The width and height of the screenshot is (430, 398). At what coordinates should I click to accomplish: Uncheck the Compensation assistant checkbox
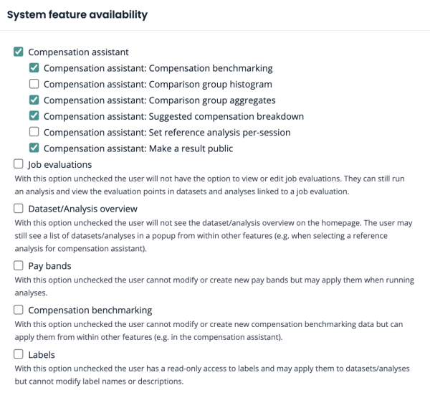point(19,52)
